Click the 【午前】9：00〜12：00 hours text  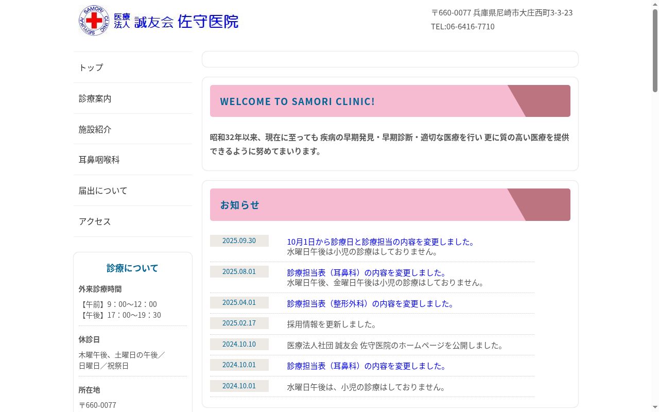click(118, 304)
